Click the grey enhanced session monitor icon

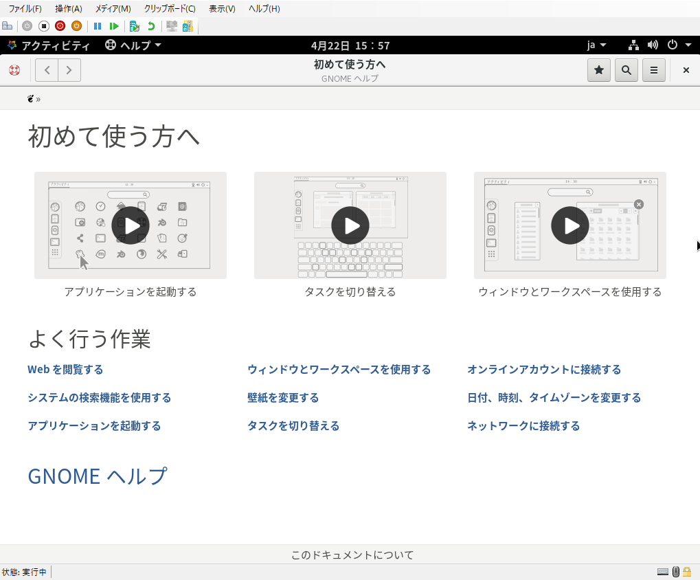click(172, 26)
